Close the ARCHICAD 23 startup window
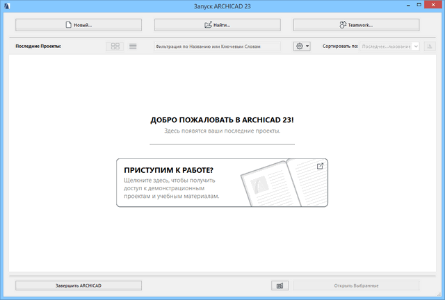This screenshot has height=300, width=445. click(x=429, y=6)
